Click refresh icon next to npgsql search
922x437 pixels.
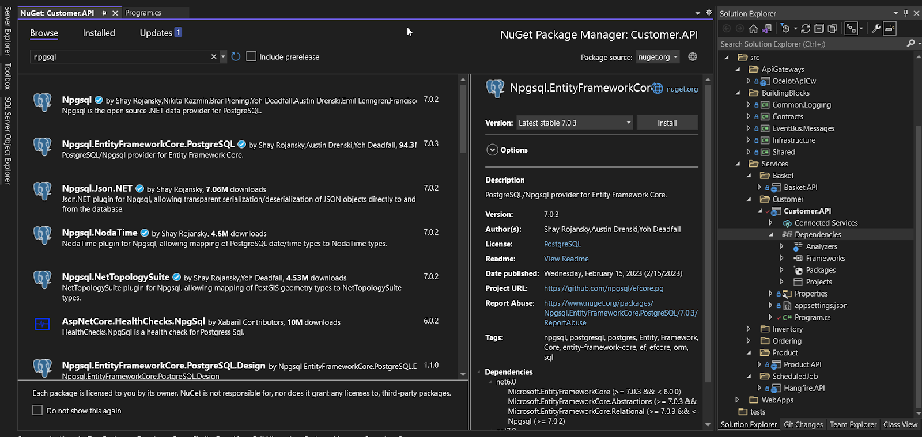click(236, 56)
